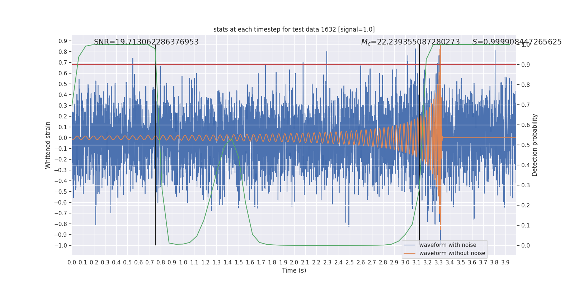Screen dimensions: 574x287
Task: Select the x-axis tick label 1.2
Action: [205, 263]
